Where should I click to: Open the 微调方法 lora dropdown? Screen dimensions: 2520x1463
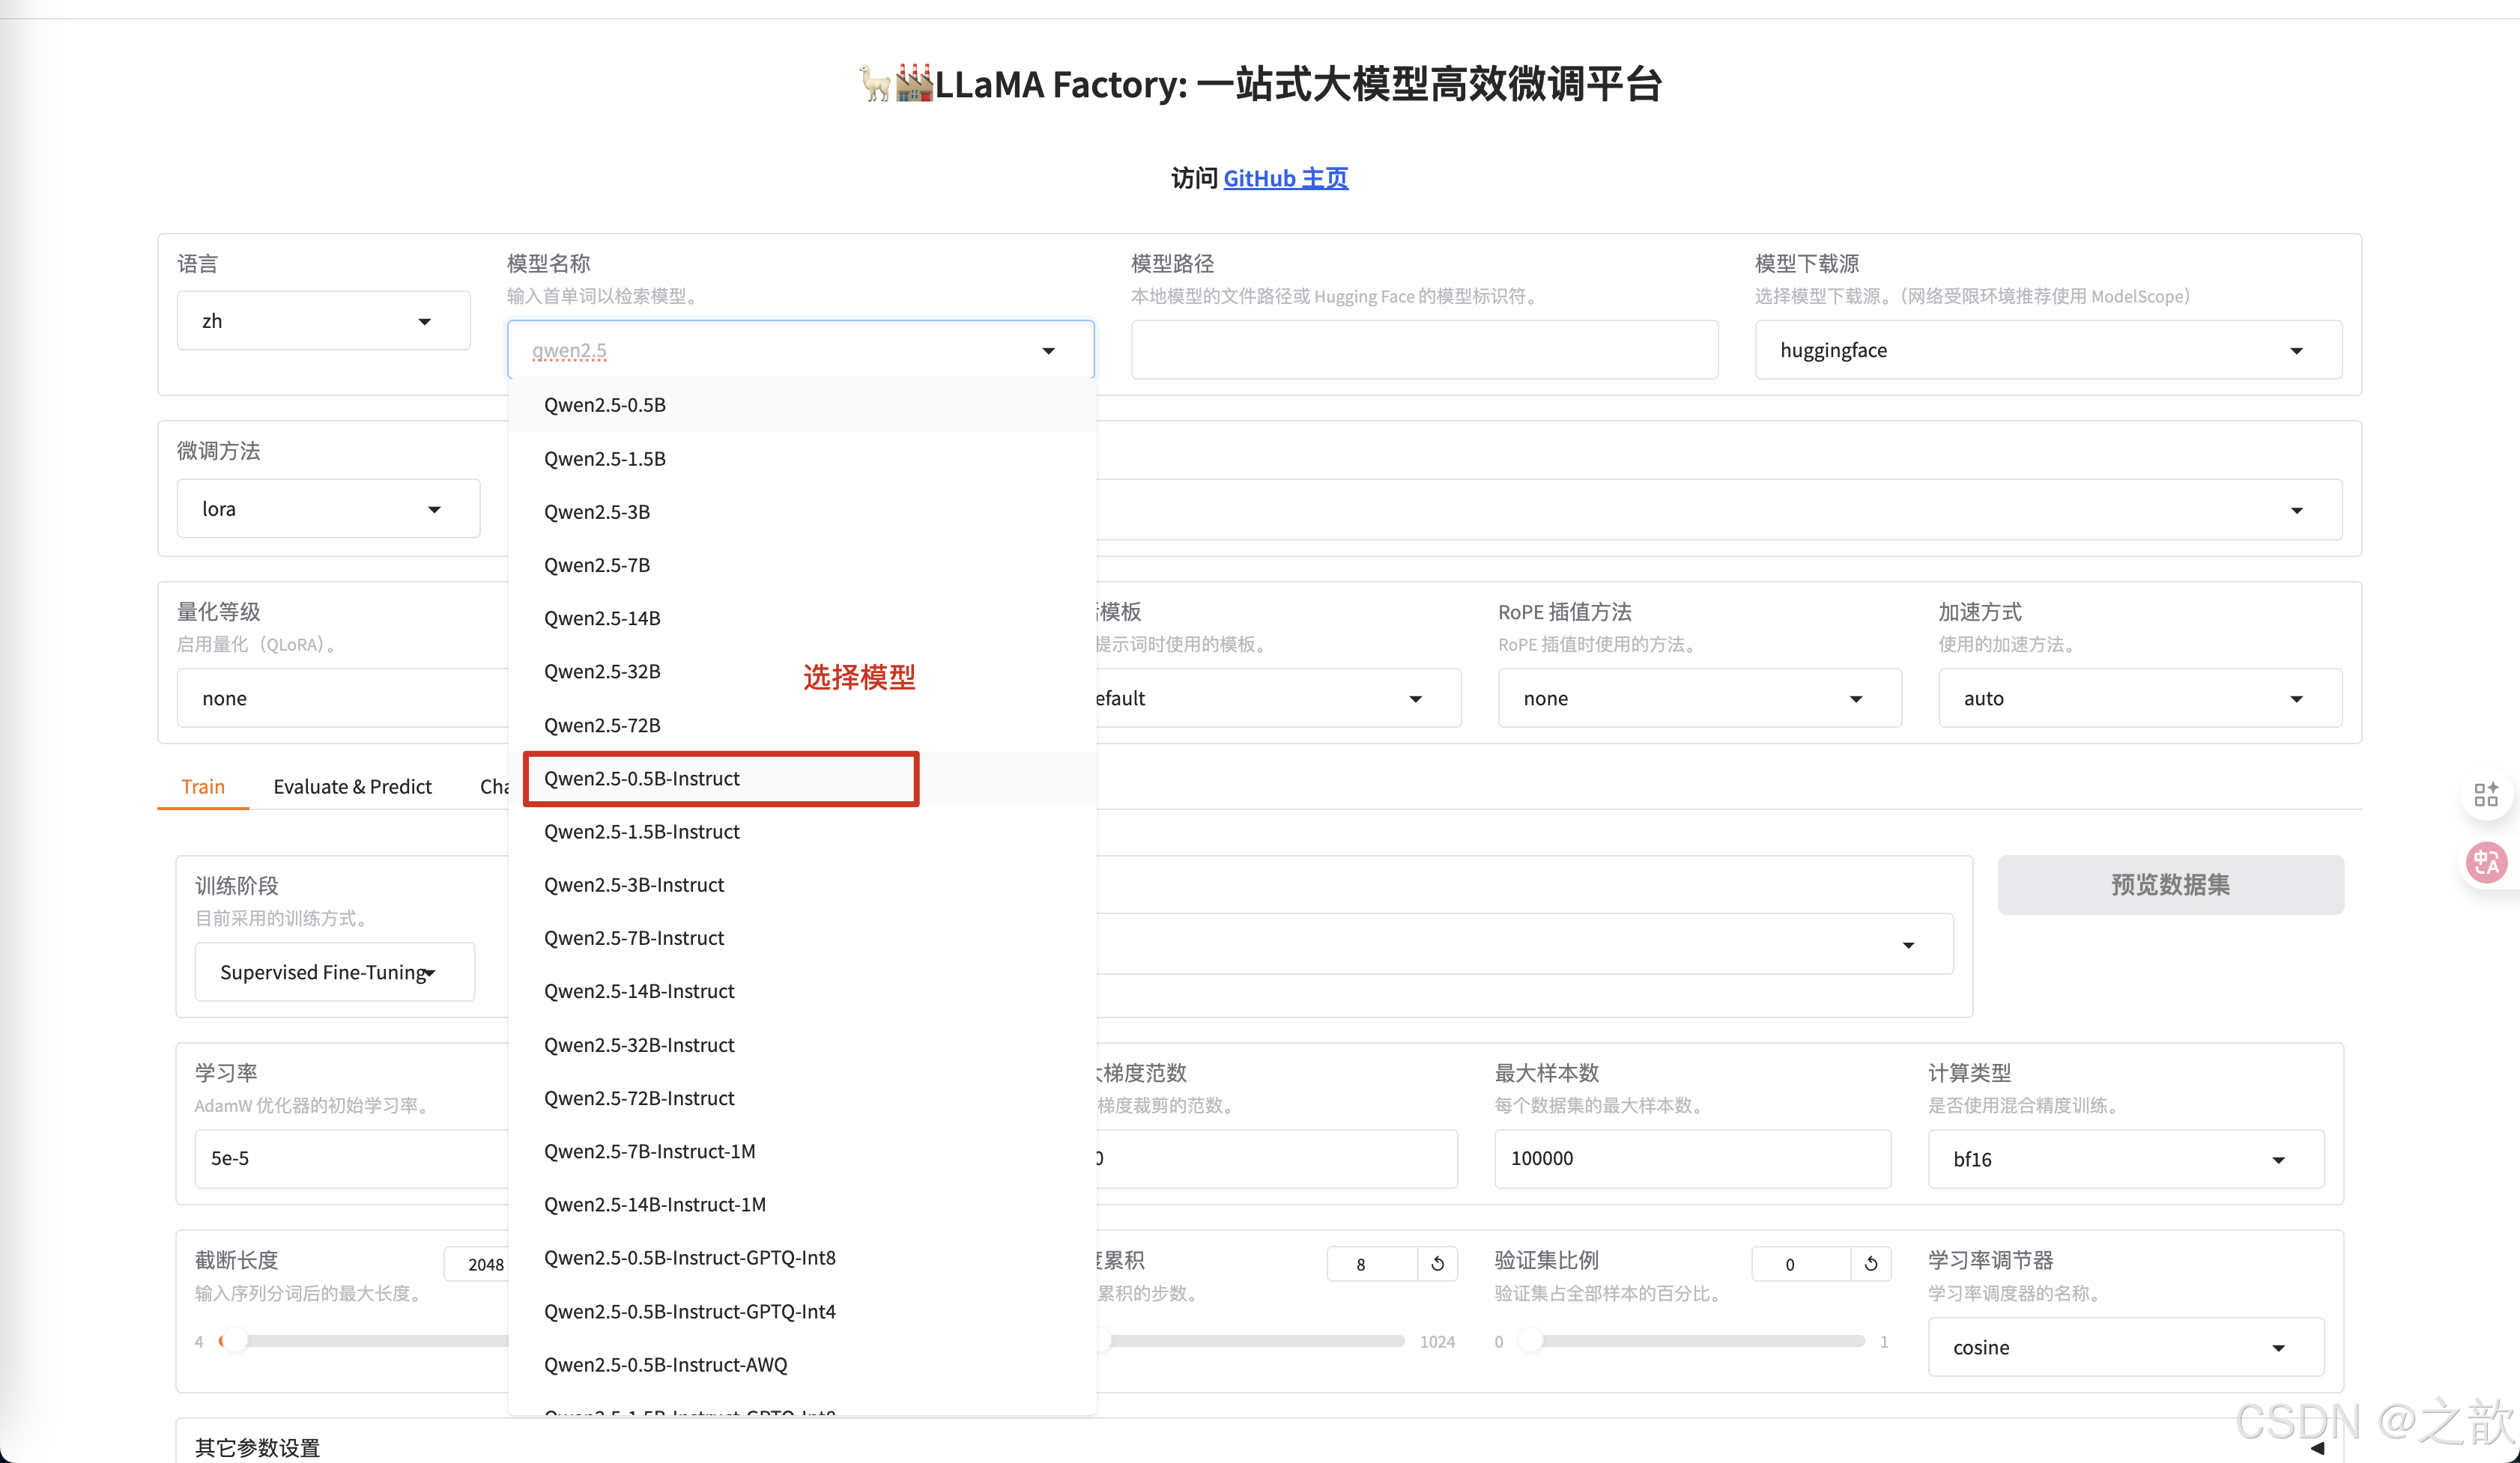pos(328,508)
